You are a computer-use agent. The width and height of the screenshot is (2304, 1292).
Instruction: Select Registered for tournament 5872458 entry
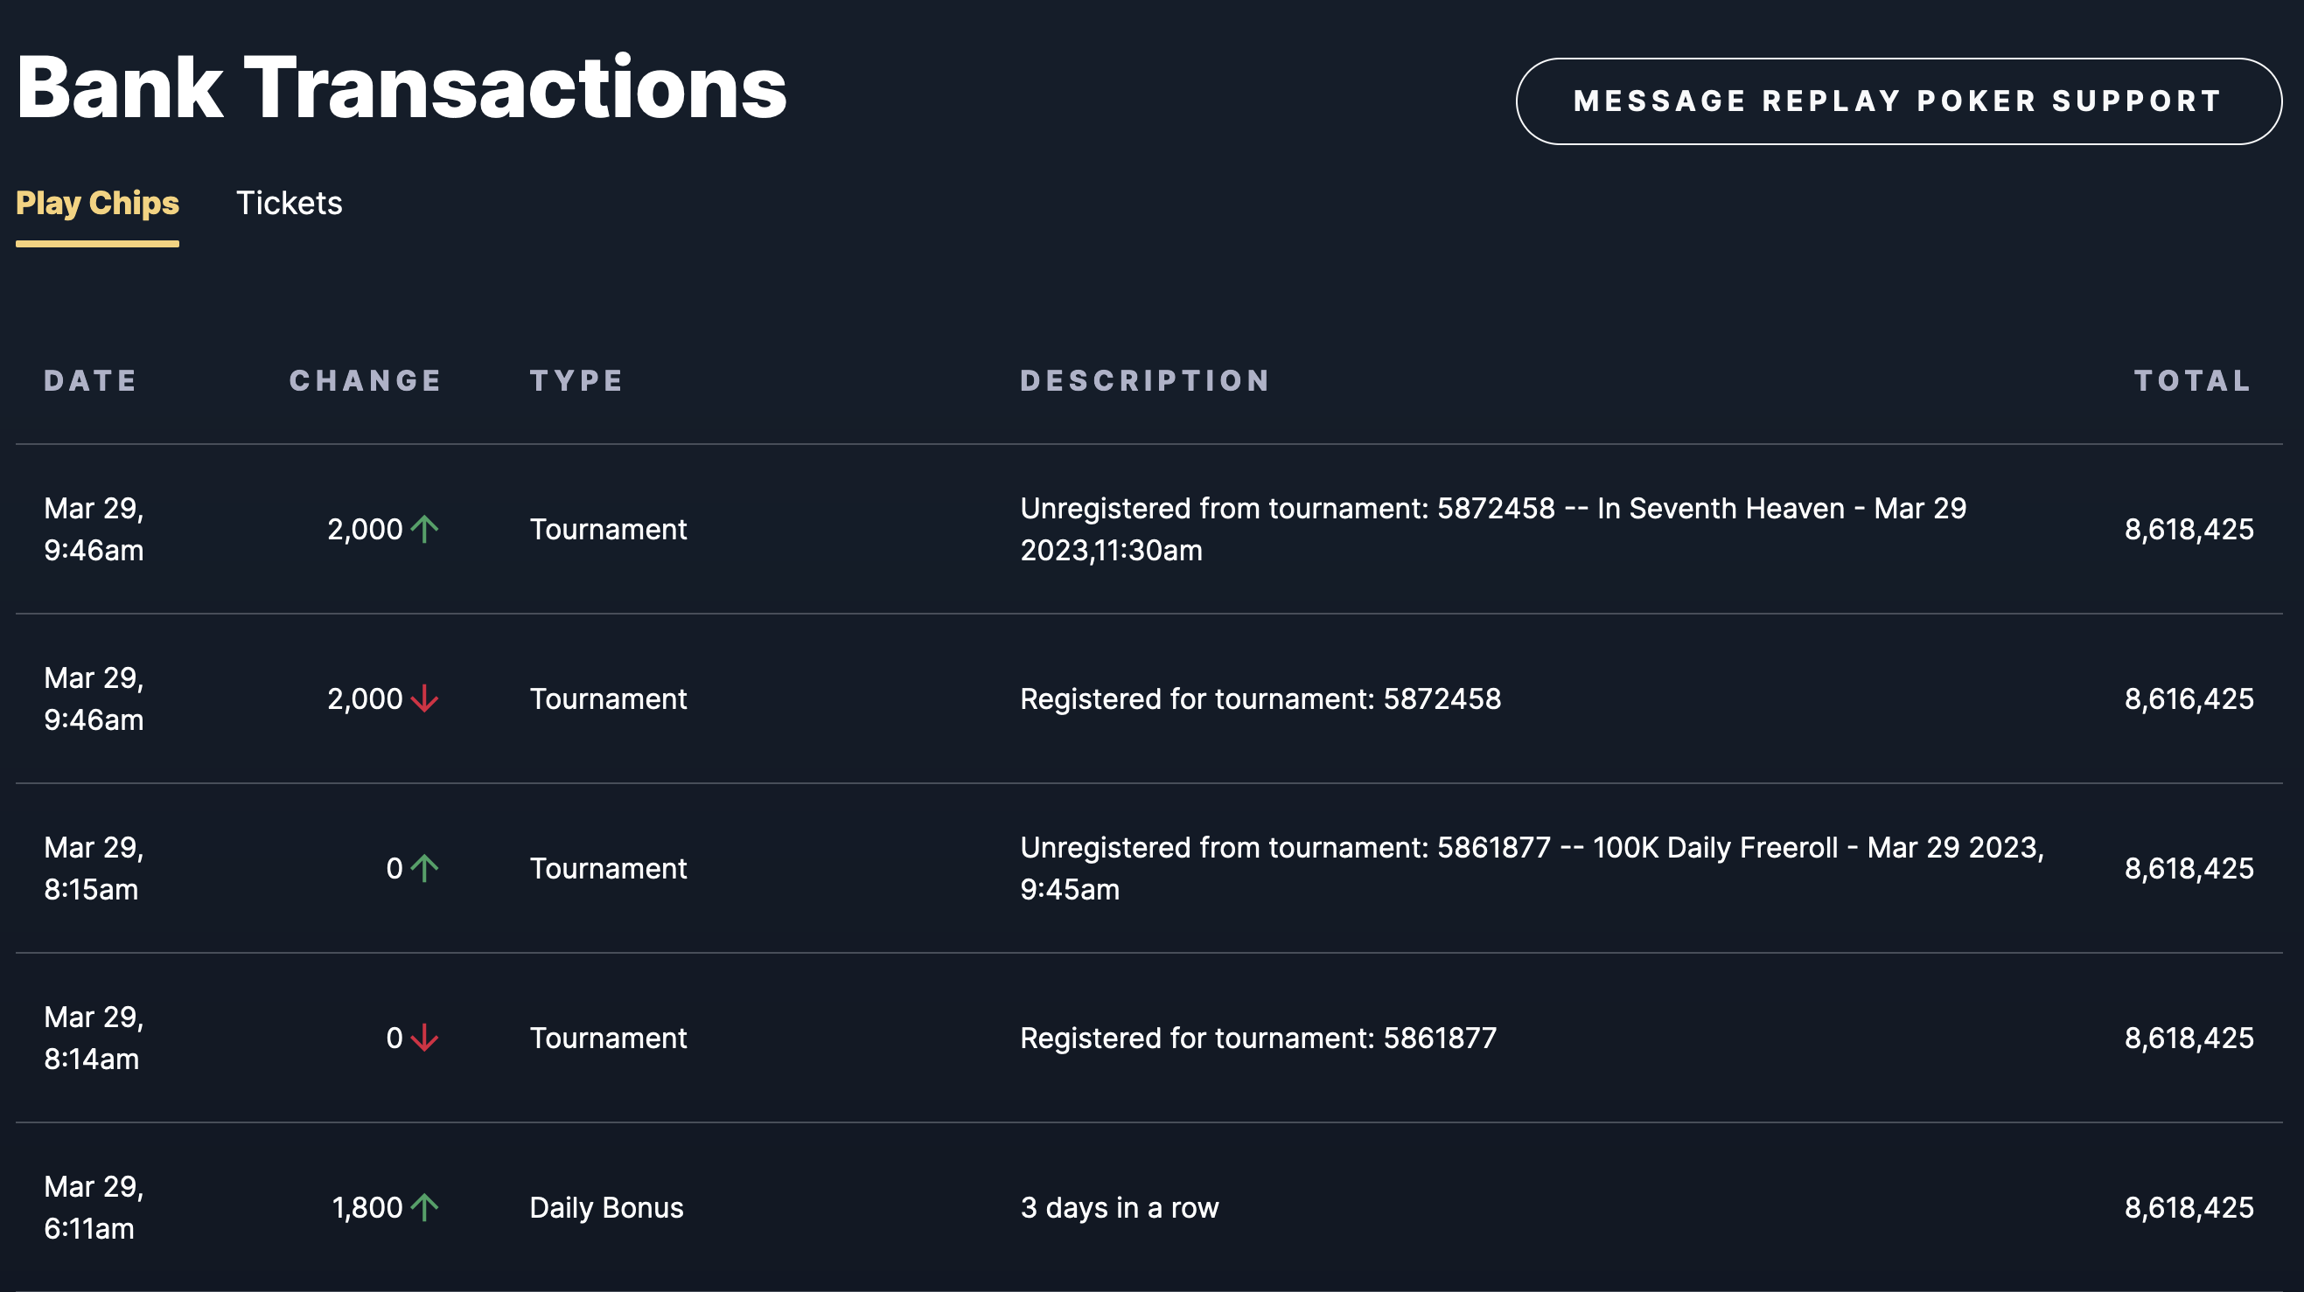coord(1261,698)
